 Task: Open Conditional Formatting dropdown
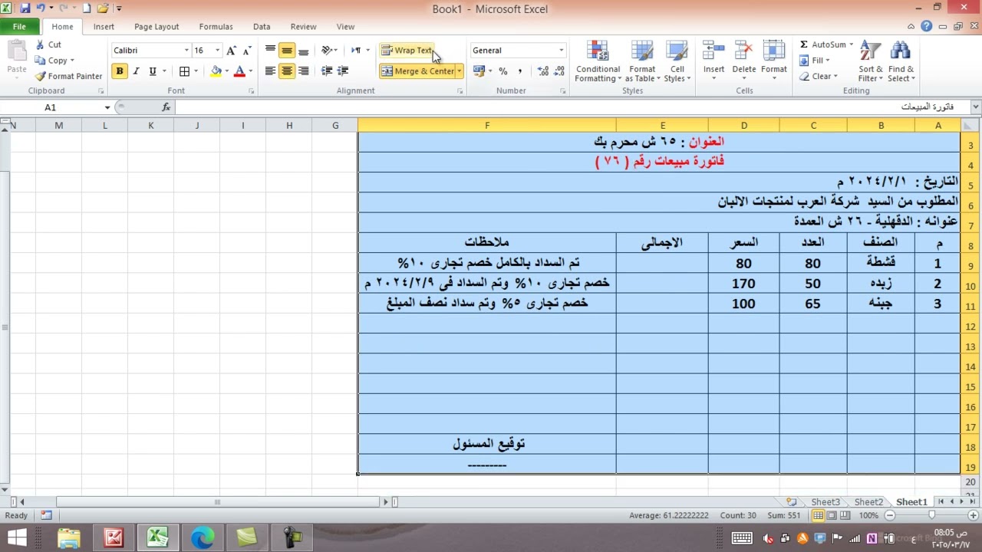pyautogui.click(x=598, y=61)
